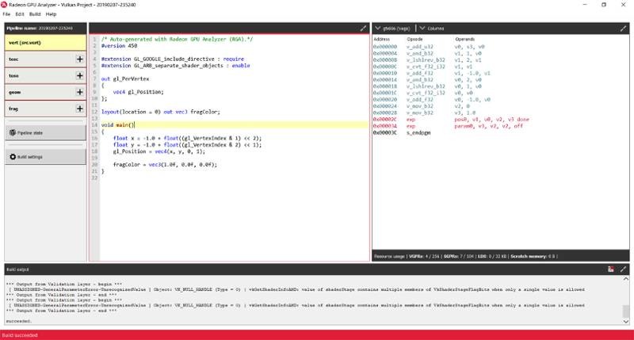Open Build settings
The height and width of the screenshot is (340, 634).
pyautogui.click(x=45, y=157)
